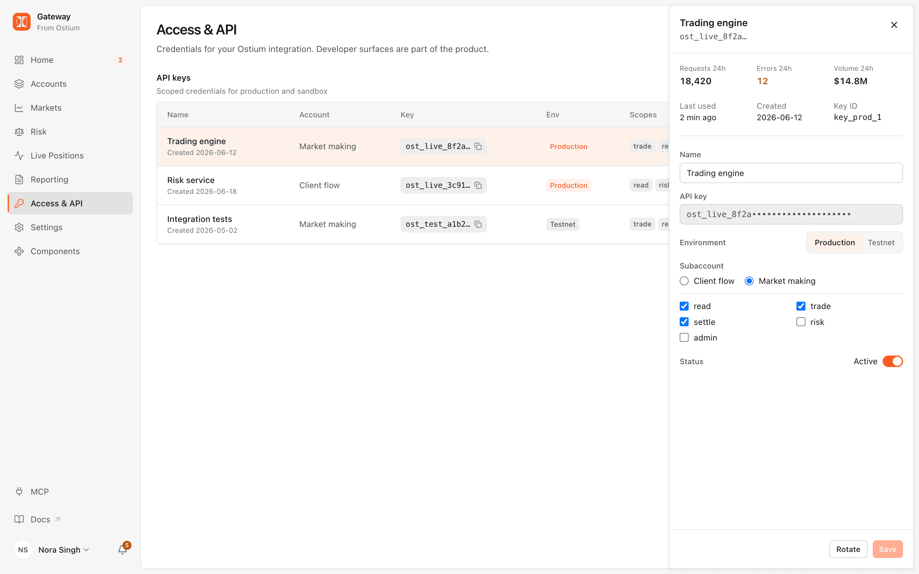Uncheck the read scope checkbox
The image size is (919, 574).
[x=684, y=306]
